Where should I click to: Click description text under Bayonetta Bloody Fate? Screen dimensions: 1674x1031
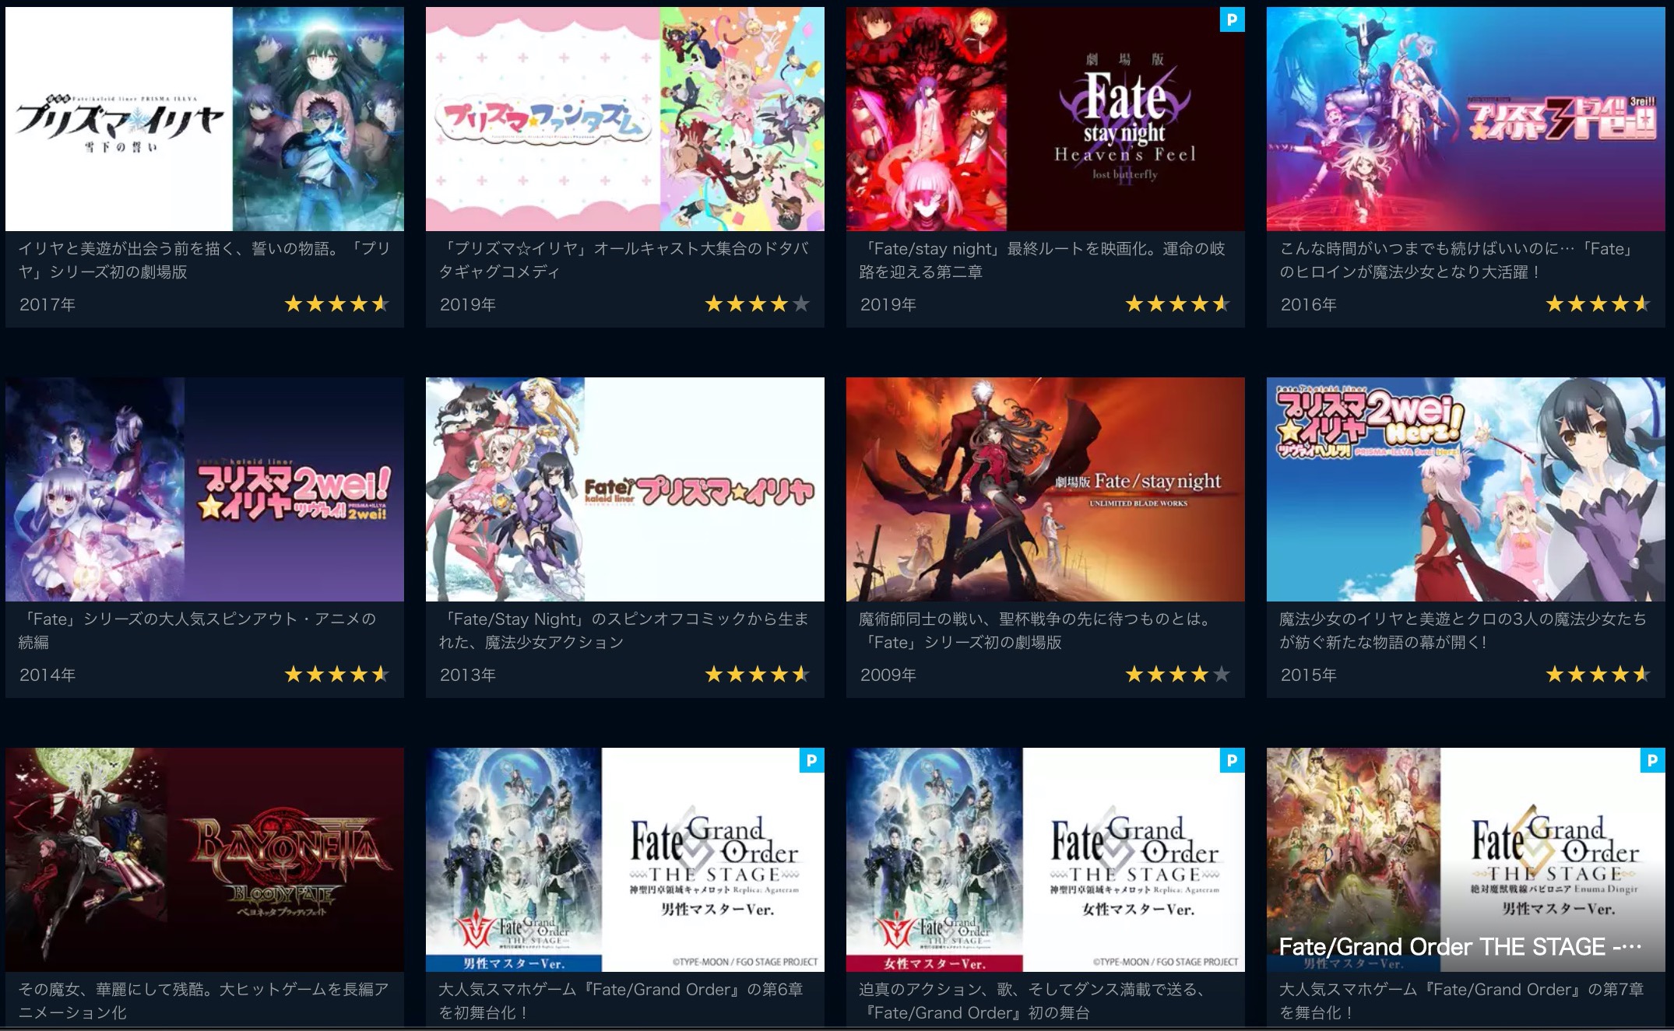[204, 1001]
